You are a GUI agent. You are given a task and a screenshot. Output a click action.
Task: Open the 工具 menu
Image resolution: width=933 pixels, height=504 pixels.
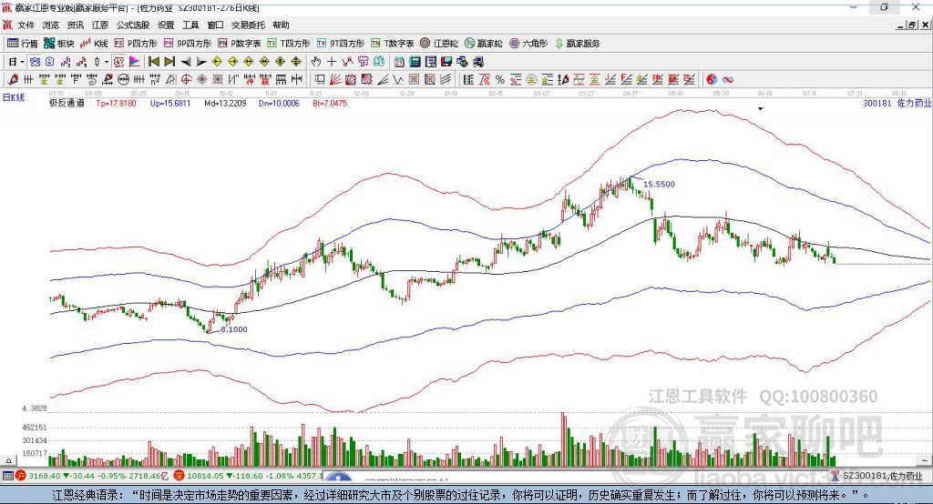190,25
